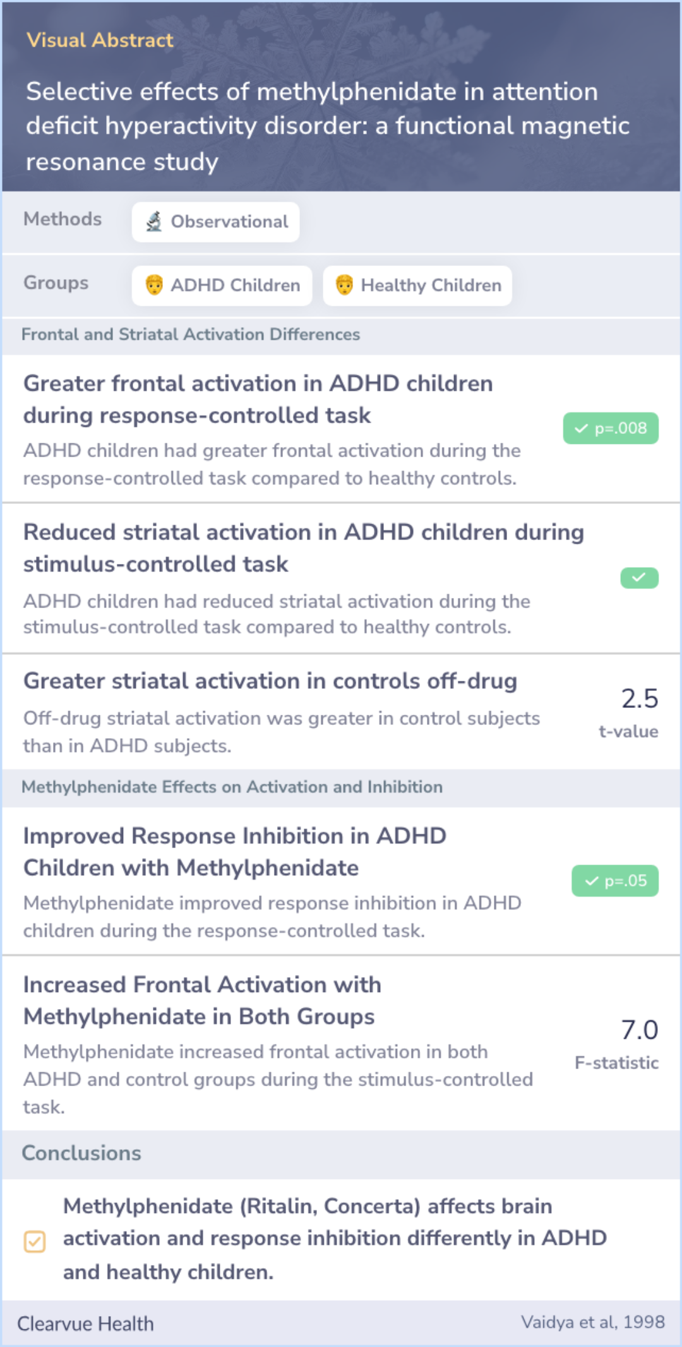This screenshot has width=682, height=1347.
Task: Click the Healthy Children face icon
Action: coord(344,285)
